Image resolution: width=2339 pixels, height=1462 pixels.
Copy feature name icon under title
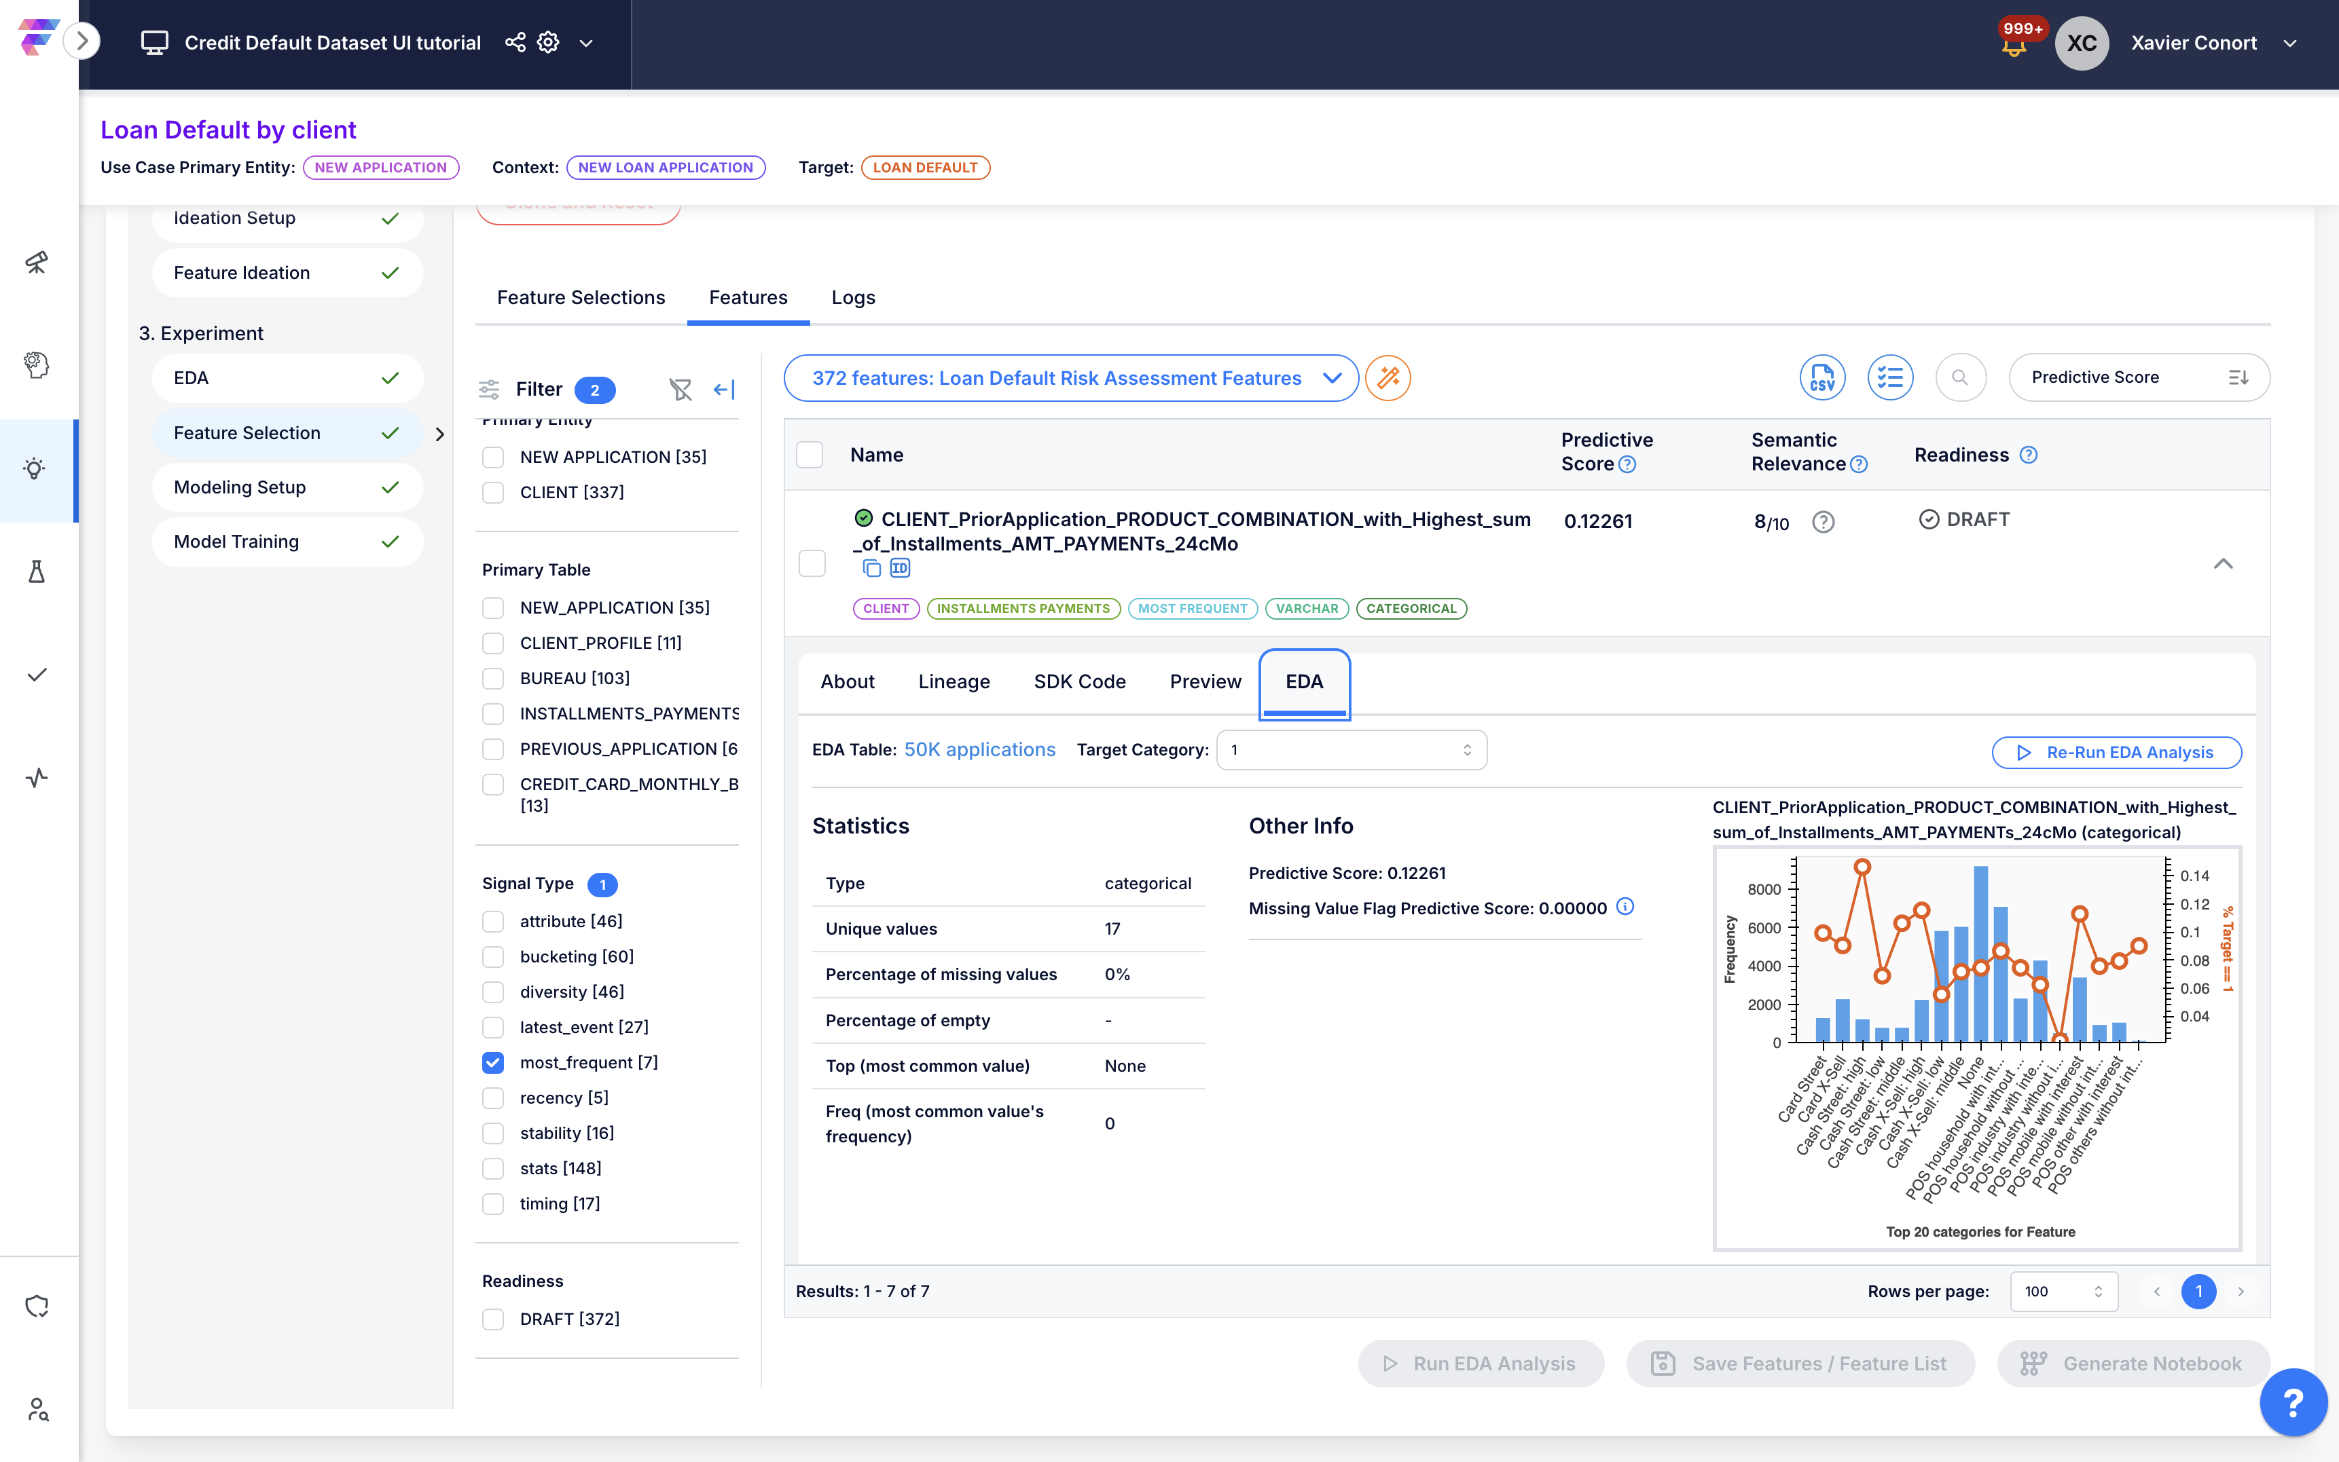[x=871, y=569]
